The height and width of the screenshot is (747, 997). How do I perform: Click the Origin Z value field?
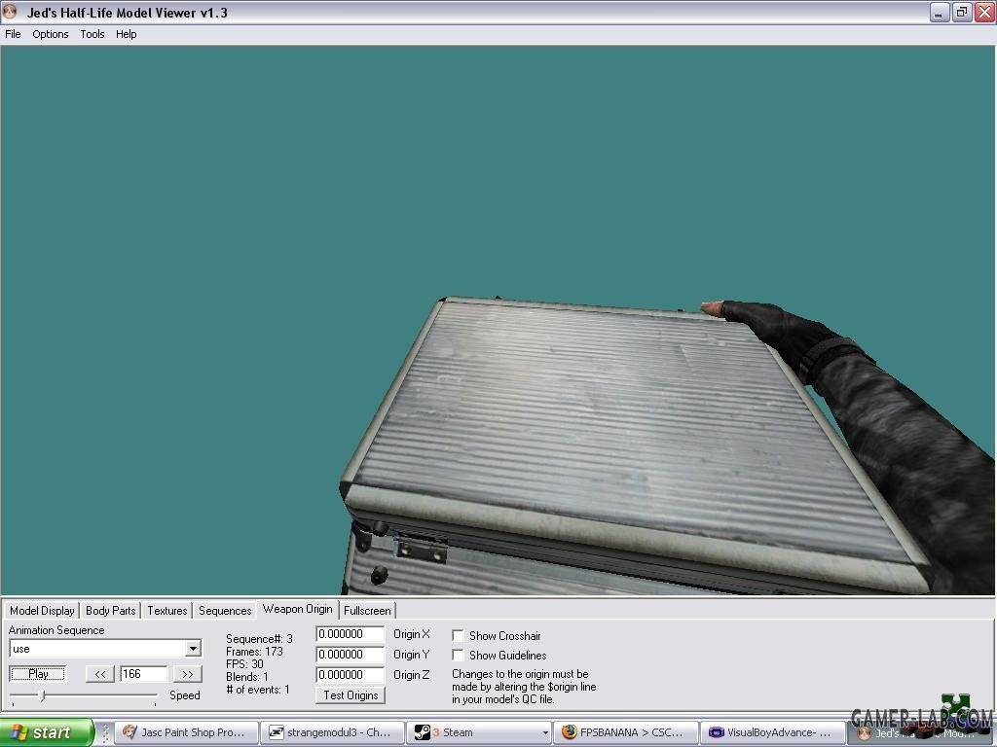pyautogui.click(x=351, y=675)
